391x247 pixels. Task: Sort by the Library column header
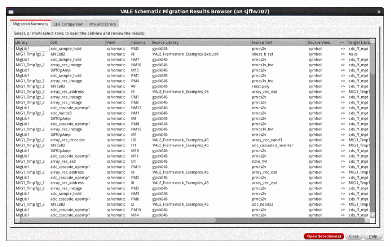pyautogui.click(x=32, y=42)
